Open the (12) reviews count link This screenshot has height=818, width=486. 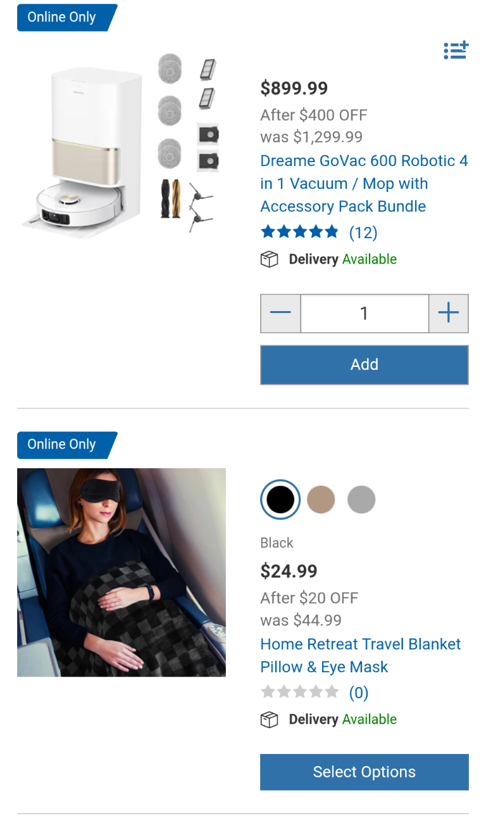[x=363, y=233]
